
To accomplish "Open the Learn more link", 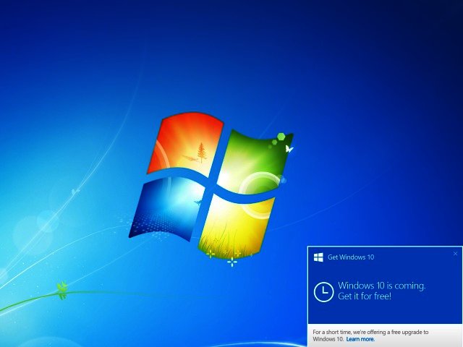I will point(360,339).
